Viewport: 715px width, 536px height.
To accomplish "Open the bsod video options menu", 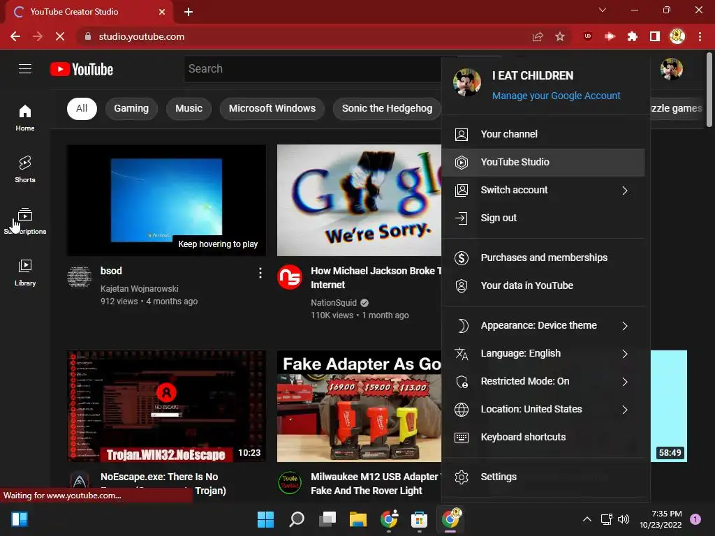I will point(260,273).
